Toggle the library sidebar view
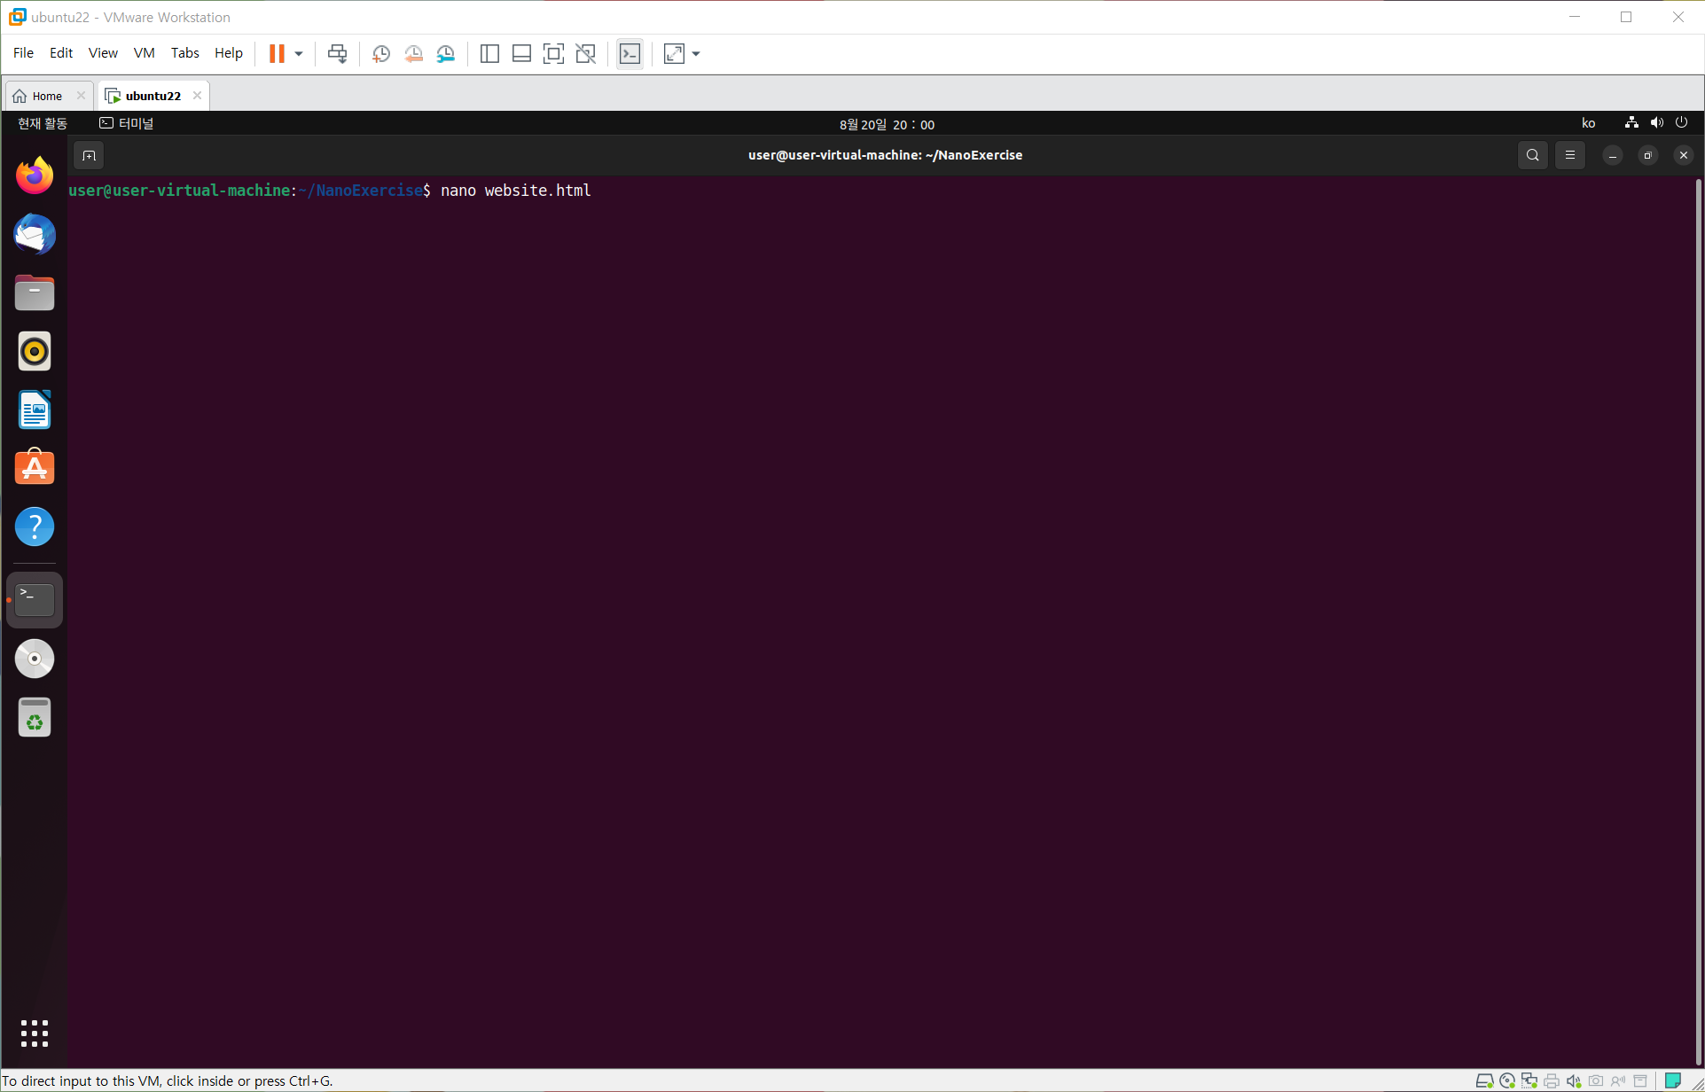Viewport: 1705px width, 1092px height. tap(489, 54)
